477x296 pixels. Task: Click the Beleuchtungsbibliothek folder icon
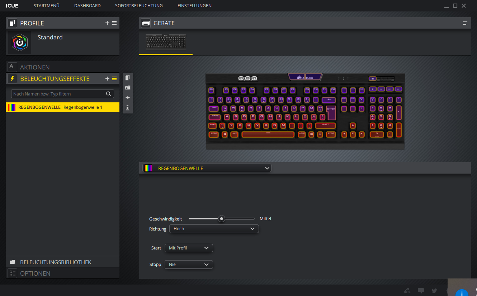pos(12,262)
